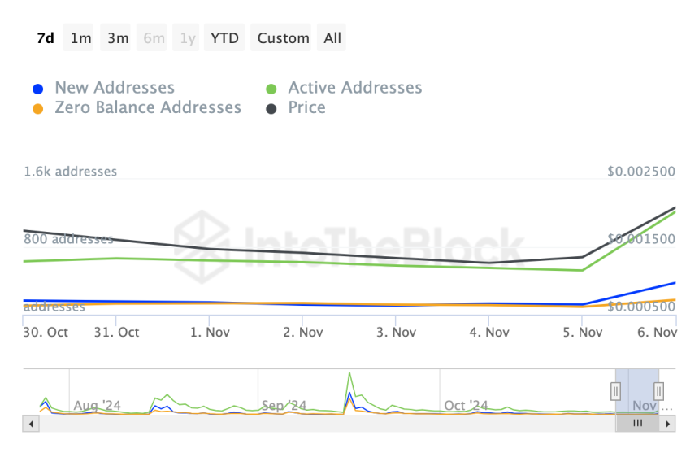Click the greyed-out 1y range button
699x466 pixels.
click(188, 38)
